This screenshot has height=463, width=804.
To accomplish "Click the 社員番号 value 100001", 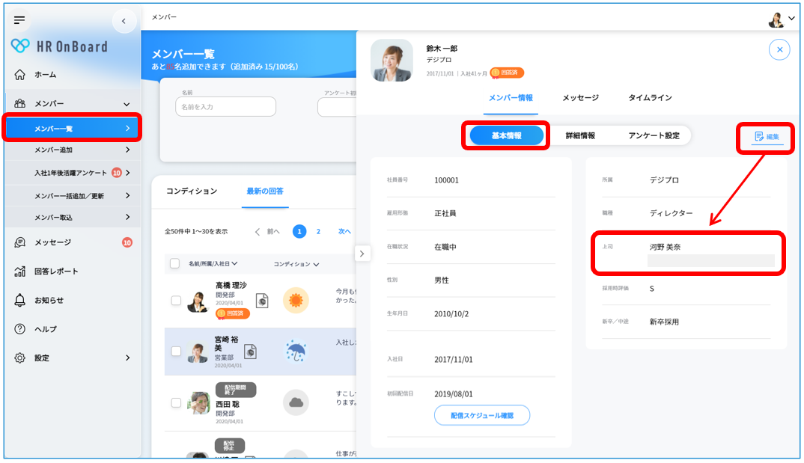I will [x=447, y=180].
